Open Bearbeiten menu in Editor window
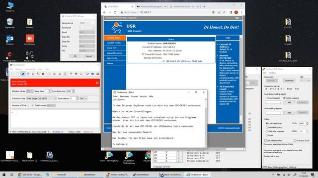Image resolution: width=318 pixels, height=178 pixels. pyautogui.click(x=124, y=96)
